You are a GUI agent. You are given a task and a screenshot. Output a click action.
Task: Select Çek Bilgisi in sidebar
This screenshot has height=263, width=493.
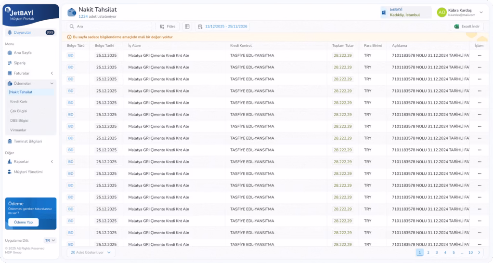(19, 111)
